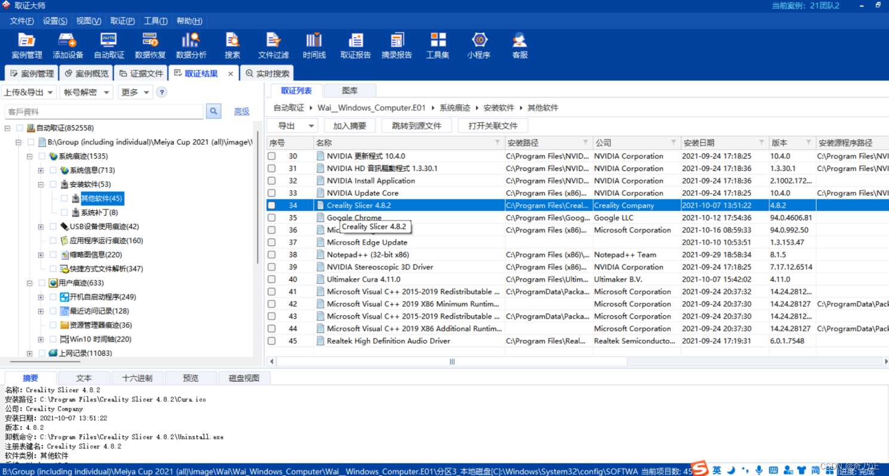The width and height of the screenshot is (889, 476).
Task: Open the 更多 dropdown
Action: pyautogui.click(x=135, y=93)
